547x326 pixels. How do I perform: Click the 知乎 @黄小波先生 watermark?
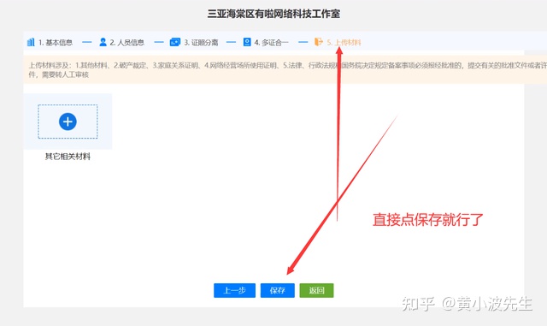467,304
